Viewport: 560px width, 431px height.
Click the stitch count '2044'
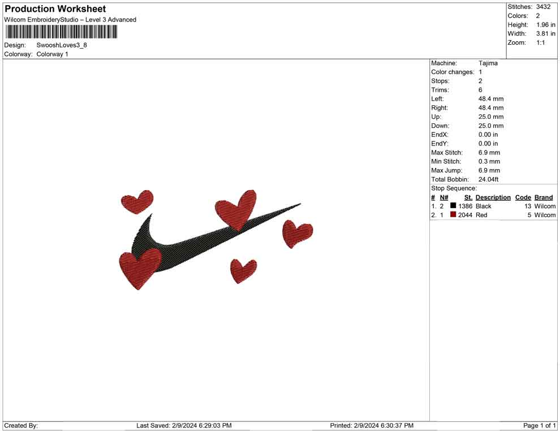[x=465, y=215]
